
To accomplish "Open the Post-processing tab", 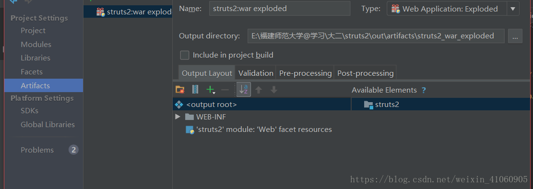I will pyautogui.click(x=366, y=73).
